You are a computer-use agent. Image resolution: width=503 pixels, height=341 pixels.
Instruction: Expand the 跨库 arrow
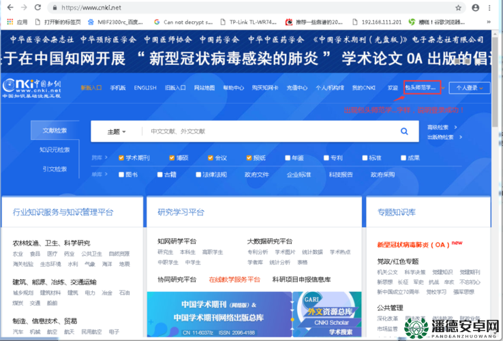(x=106, y=158)
